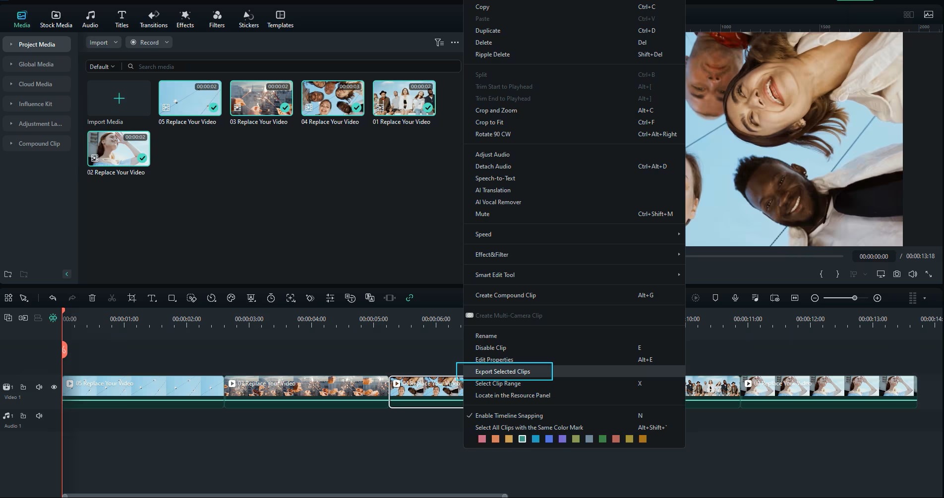Expand the Compound Clip section
Screen dimensions: 944x498
click(x=11, y=143)
